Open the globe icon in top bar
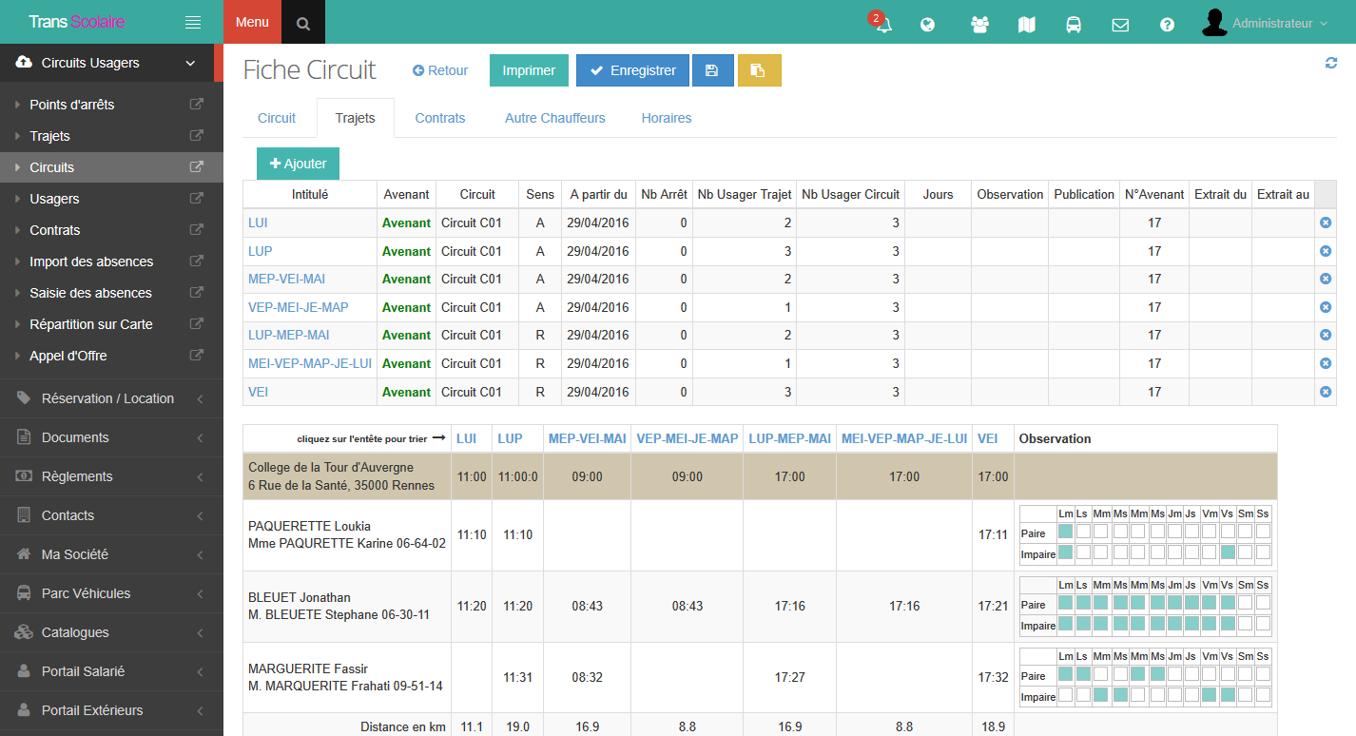 (928, 25)
